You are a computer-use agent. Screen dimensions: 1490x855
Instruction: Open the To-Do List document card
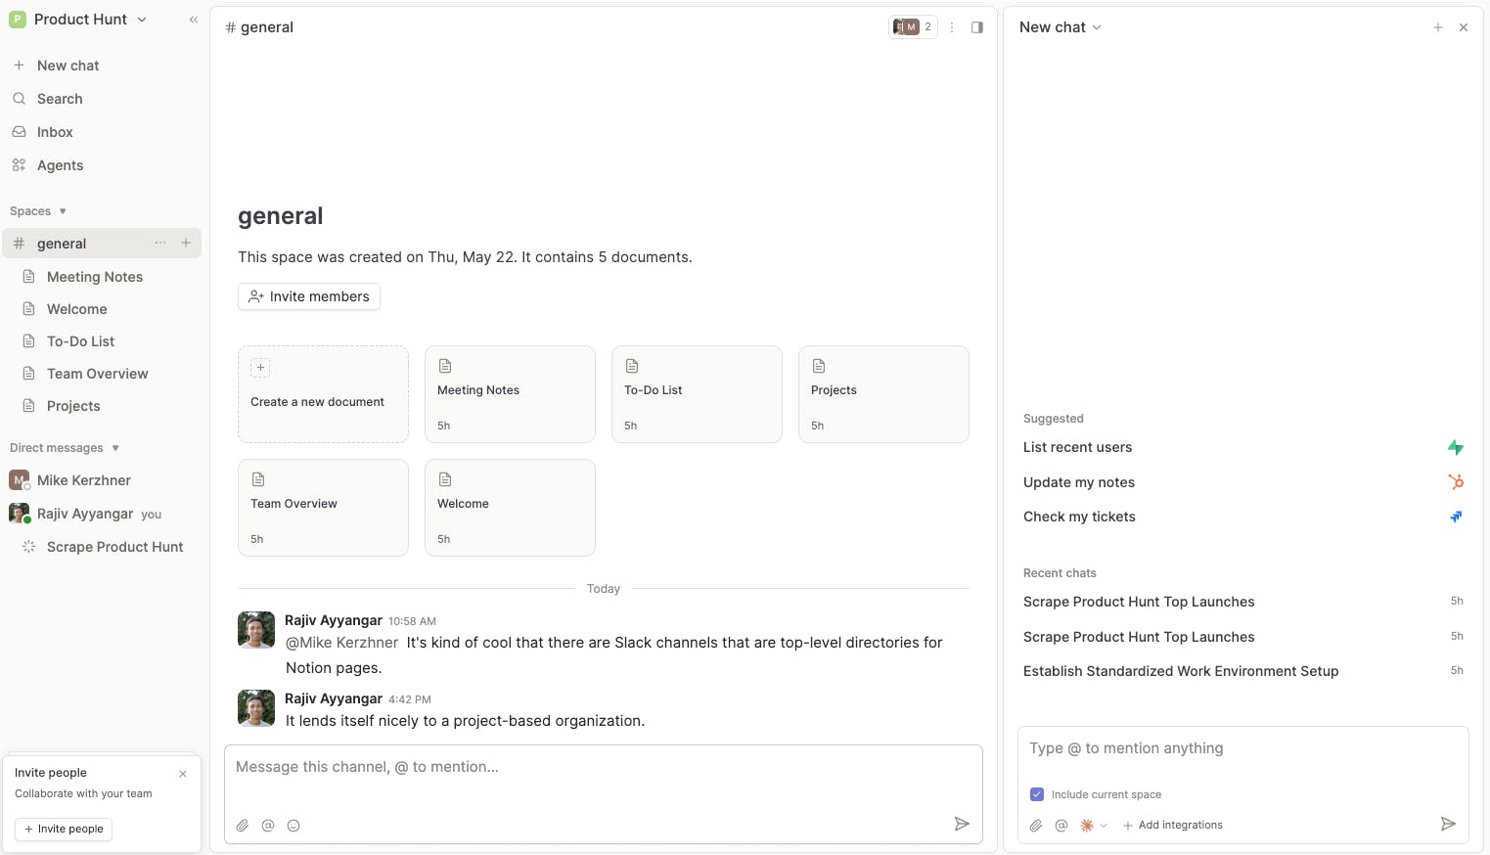tap(697, 394)
